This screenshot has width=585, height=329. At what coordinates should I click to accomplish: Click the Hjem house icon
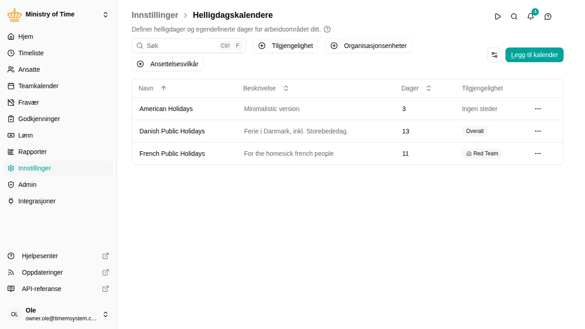pyautogui.click(x=11, y=37)
